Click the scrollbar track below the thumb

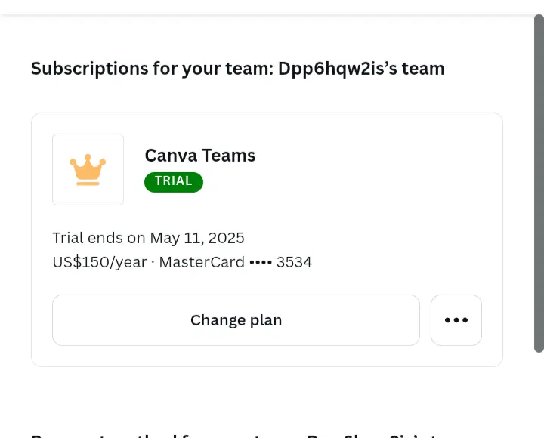click(x=539, y=396)
